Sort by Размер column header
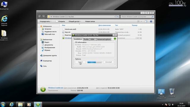This screenshot has width=190, height=107. pyautogui.click(x=134, y=25)
